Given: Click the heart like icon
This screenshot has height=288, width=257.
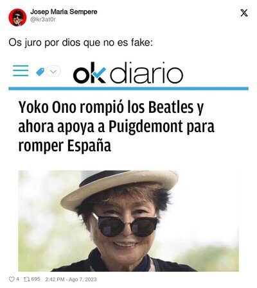Looking at the screenshot, I should (12, 279).
